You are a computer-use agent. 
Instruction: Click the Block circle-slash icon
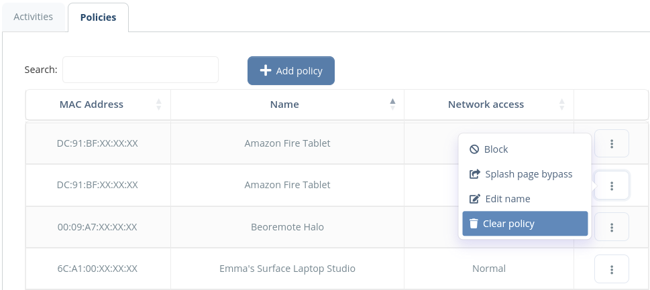(474, 149)
